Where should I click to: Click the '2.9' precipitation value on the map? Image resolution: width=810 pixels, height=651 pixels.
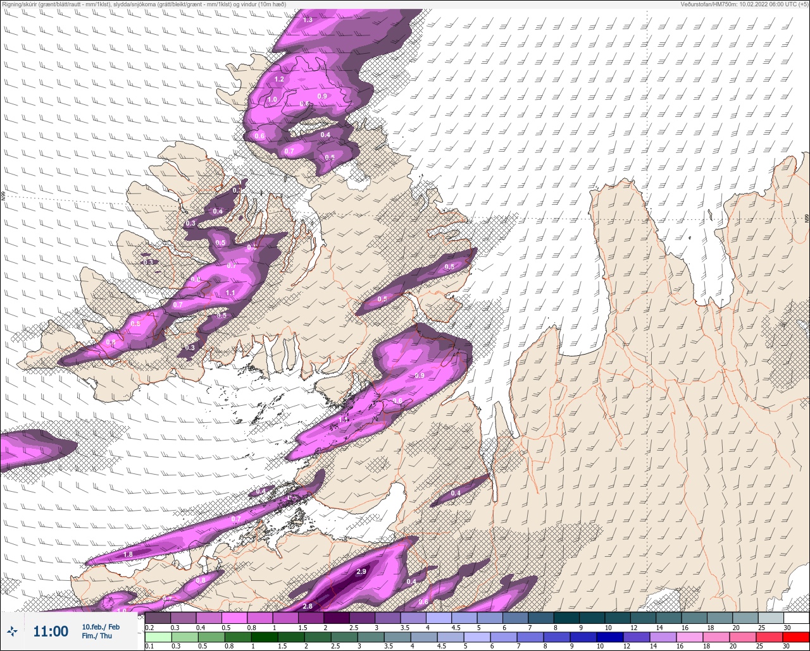pyautogui.click(x=361, y=571)
